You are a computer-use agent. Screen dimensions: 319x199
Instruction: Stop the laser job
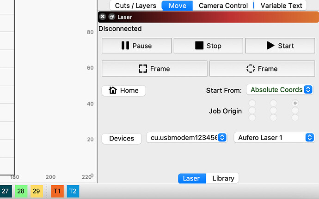[x=209, y=46]
